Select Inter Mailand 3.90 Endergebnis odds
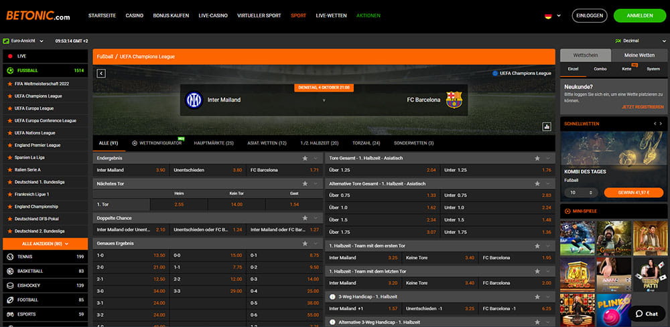This screenshot has width=670, height=327. pyautogui.click(x=131, y=170)
